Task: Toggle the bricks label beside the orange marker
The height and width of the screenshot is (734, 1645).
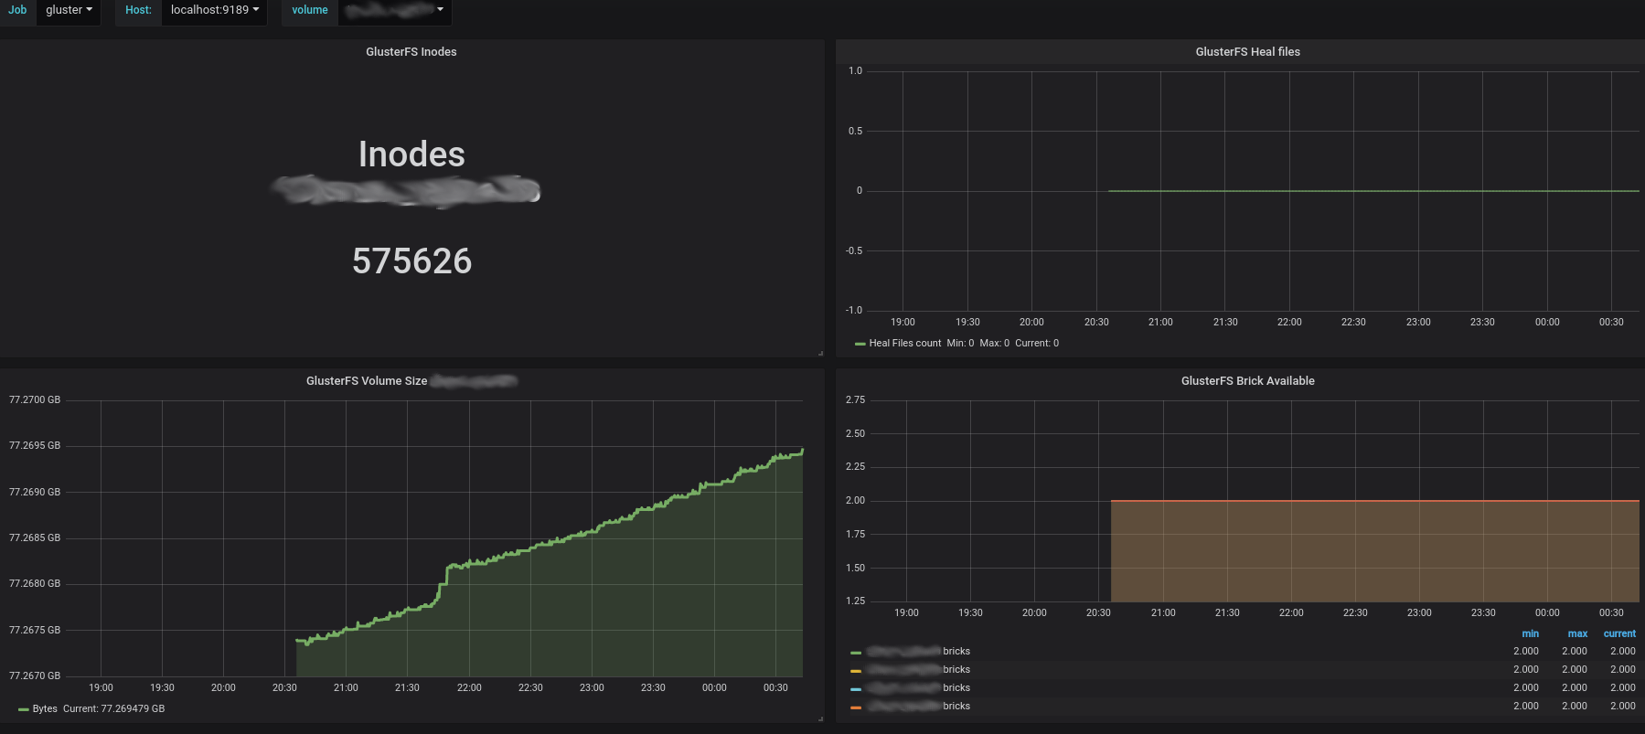Action: [956, 707]
